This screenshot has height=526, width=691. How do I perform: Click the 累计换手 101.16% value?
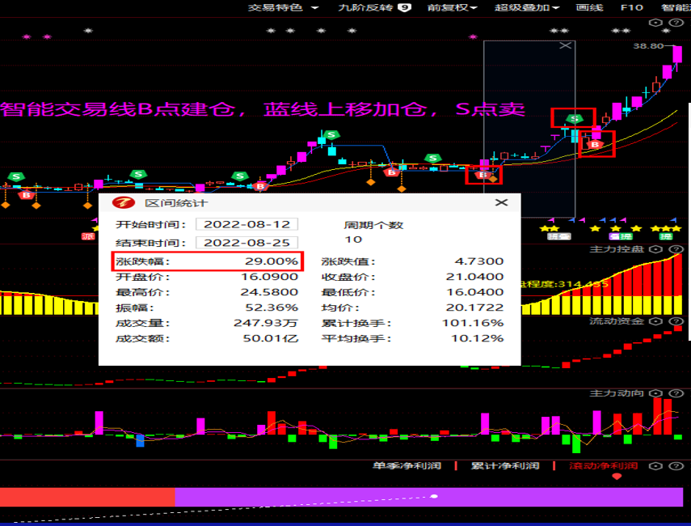[473, 323]
